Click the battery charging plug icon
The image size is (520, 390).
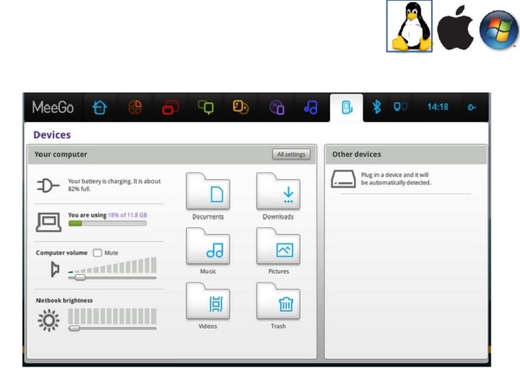tap(48, 185)
